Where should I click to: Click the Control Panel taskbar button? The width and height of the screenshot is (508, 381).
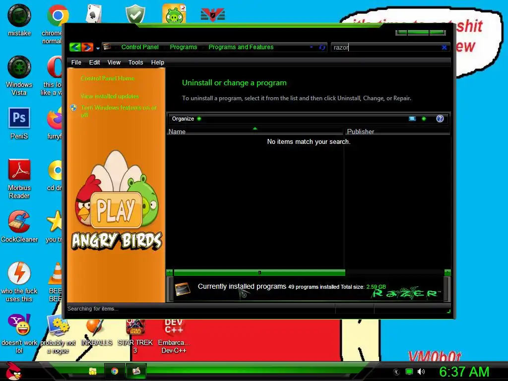[x=136, y=371]
